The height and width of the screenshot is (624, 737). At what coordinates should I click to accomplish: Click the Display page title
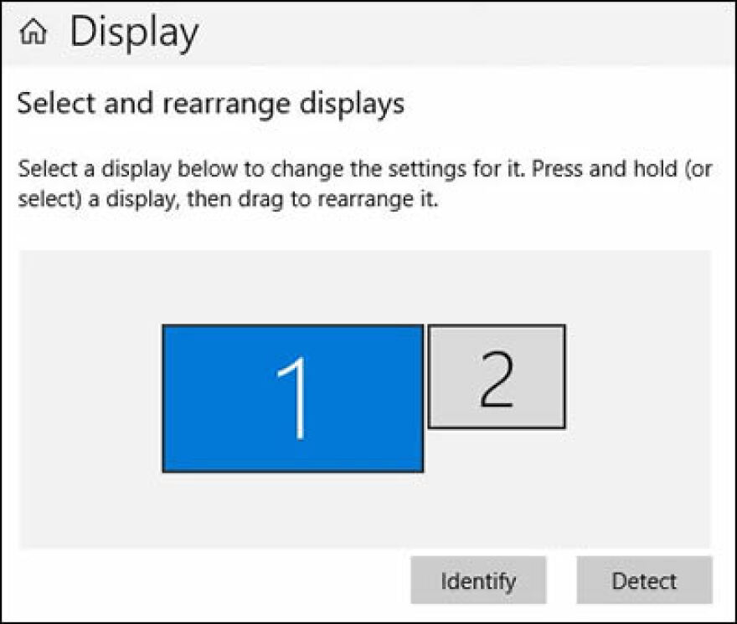point(134,32)
